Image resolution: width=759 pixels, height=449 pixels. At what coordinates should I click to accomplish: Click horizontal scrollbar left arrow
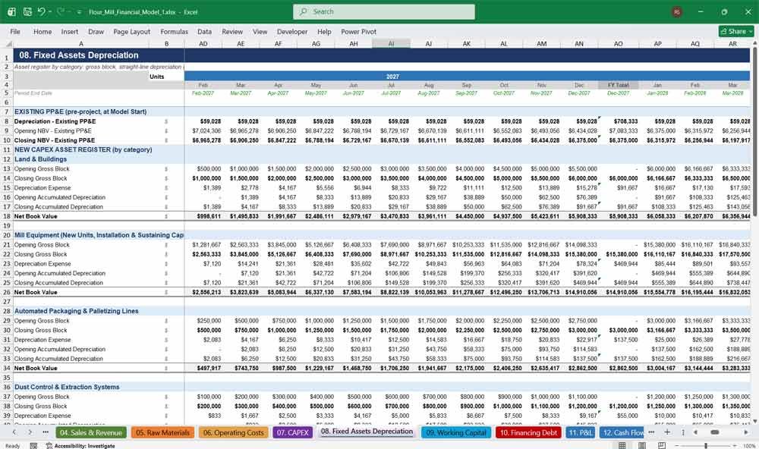coord(695,432)
